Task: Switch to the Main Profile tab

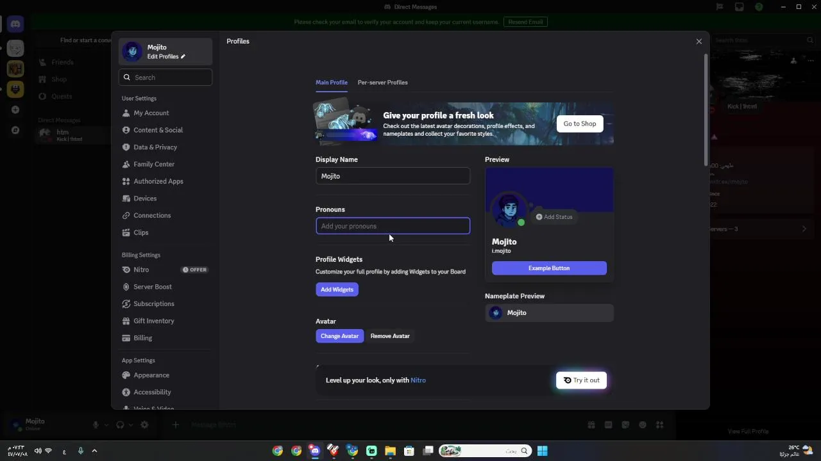Action: click(332, 83)
